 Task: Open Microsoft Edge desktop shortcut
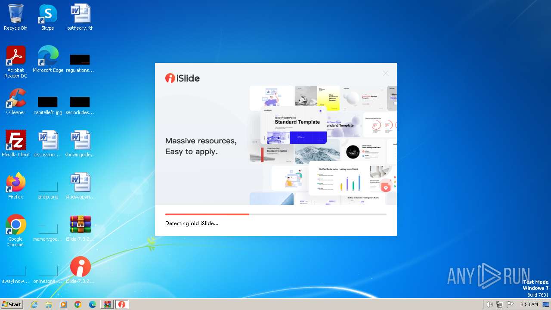pyautogui.click(x=48, y=59)
